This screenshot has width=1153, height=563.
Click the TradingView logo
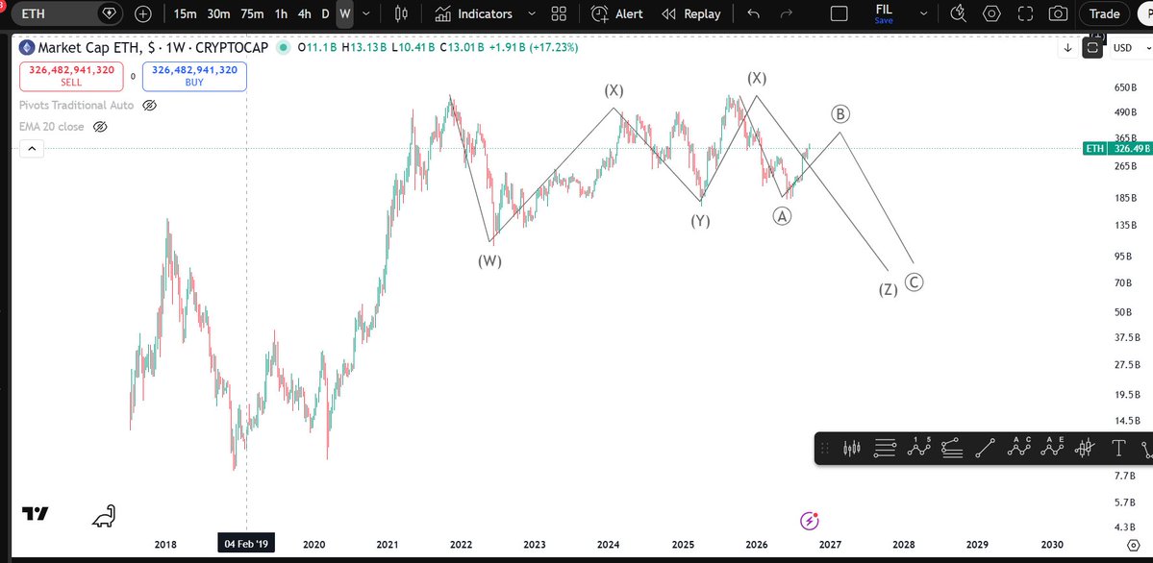[36, 514]
